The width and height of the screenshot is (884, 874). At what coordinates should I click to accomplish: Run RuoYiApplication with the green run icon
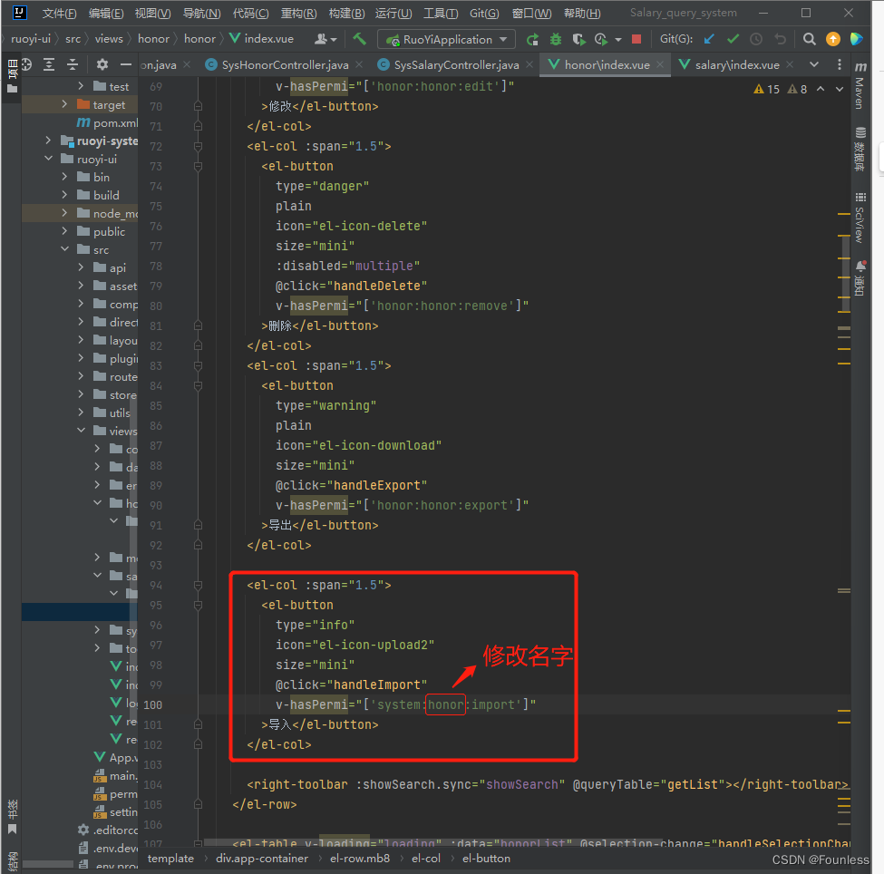click(532, 39)
